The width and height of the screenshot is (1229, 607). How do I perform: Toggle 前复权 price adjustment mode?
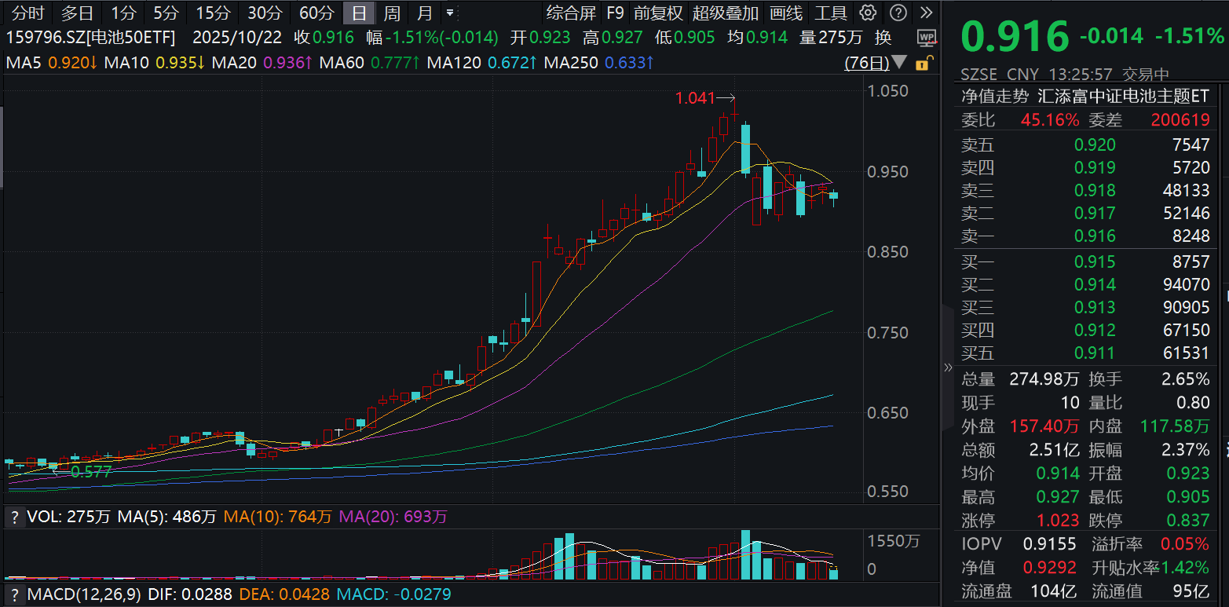(x=658, y=13)
